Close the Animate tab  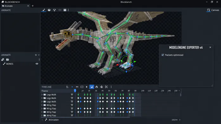(x=28, y=6)
